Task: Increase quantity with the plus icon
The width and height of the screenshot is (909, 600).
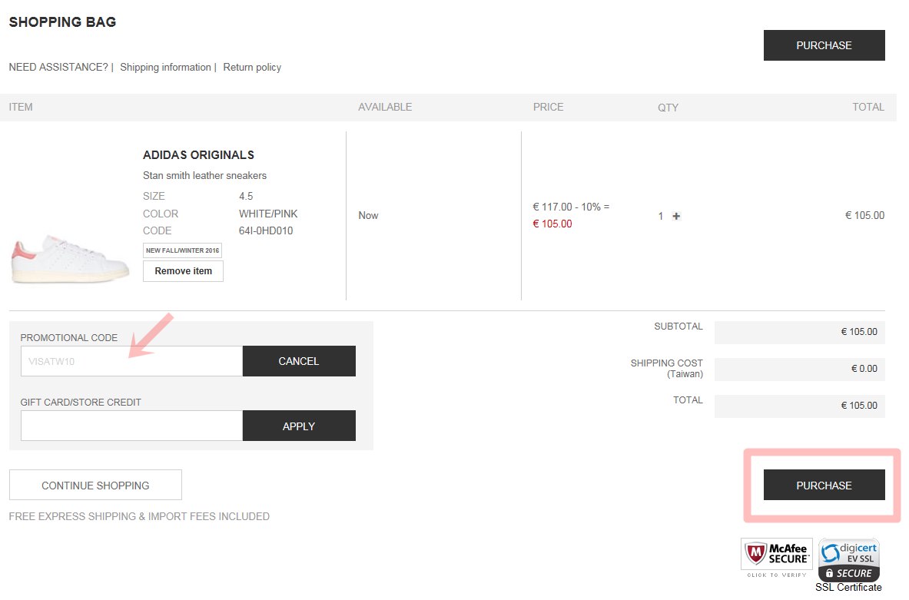Action: 676,216
